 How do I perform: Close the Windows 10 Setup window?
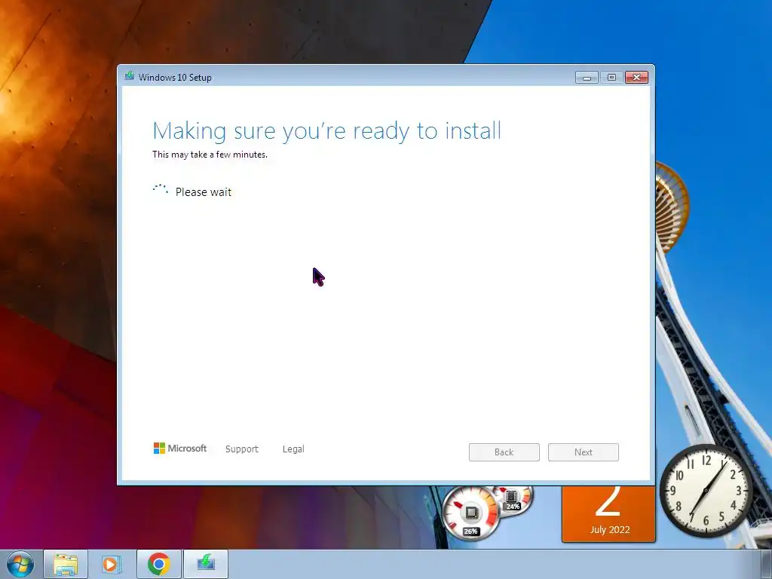(636, 78)
